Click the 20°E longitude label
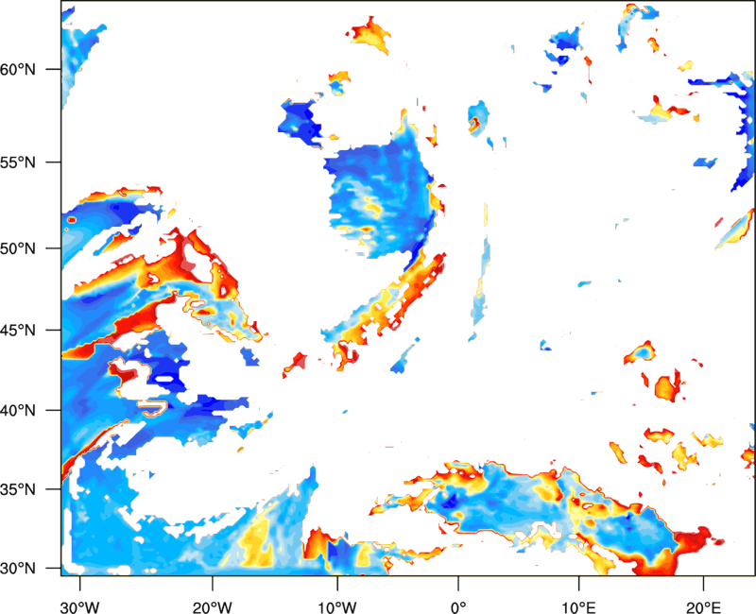Screen dimensions: 756x614 [703, 607]
